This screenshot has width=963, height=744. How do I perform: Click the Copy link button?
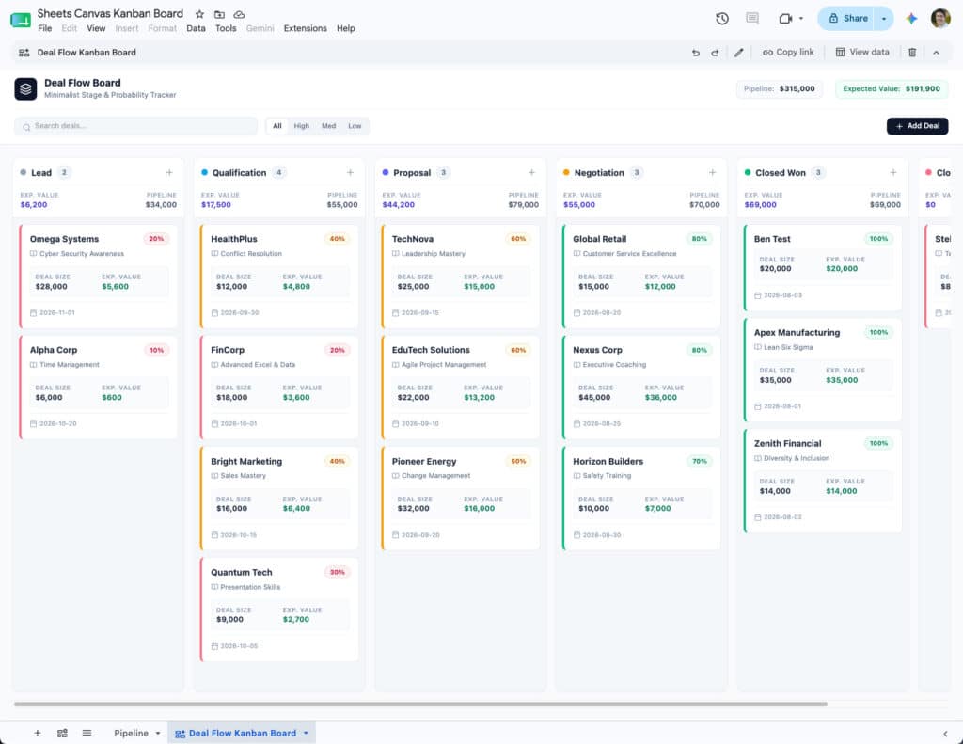pyautogui.click(x=788, y=53)
